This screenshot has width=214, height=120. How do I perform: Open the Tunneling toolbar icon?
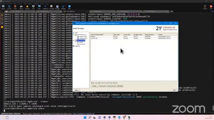tap(51, 7)
